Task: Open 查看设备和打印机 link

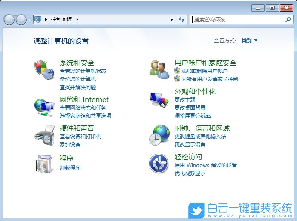Action: click(x=80, y=137)
